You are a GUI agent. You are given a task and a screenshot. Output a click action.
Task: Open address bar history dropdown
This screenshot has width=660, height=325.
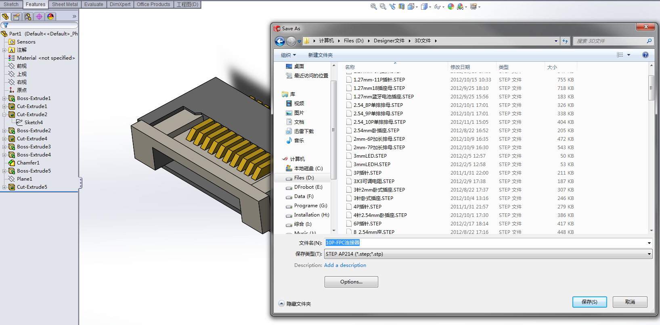(x=556, y=41)
